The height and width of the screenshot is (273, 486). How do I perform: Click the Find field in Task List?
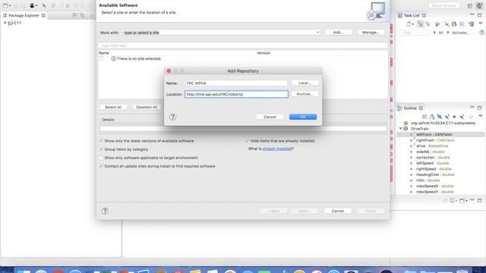[x=415, y=33]
